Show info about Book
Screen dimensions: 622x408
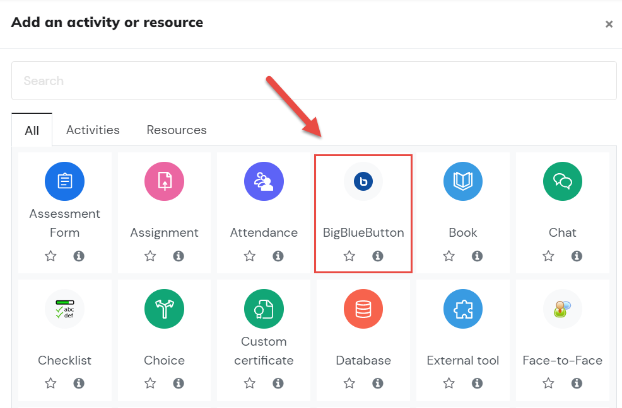pos(477,256)
